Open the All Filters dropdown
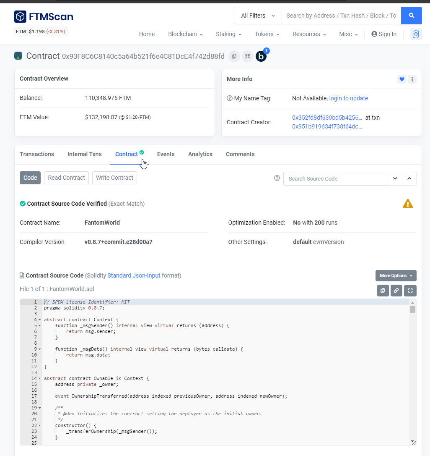This screenshot has height=456, width=430. point(258,16)
